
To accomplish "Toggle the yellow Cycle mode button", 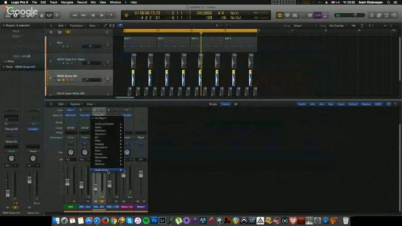I will coord(280,15).
